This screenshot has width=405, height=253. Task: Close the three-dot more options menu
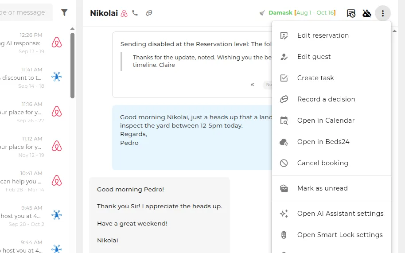pos(383,13)
